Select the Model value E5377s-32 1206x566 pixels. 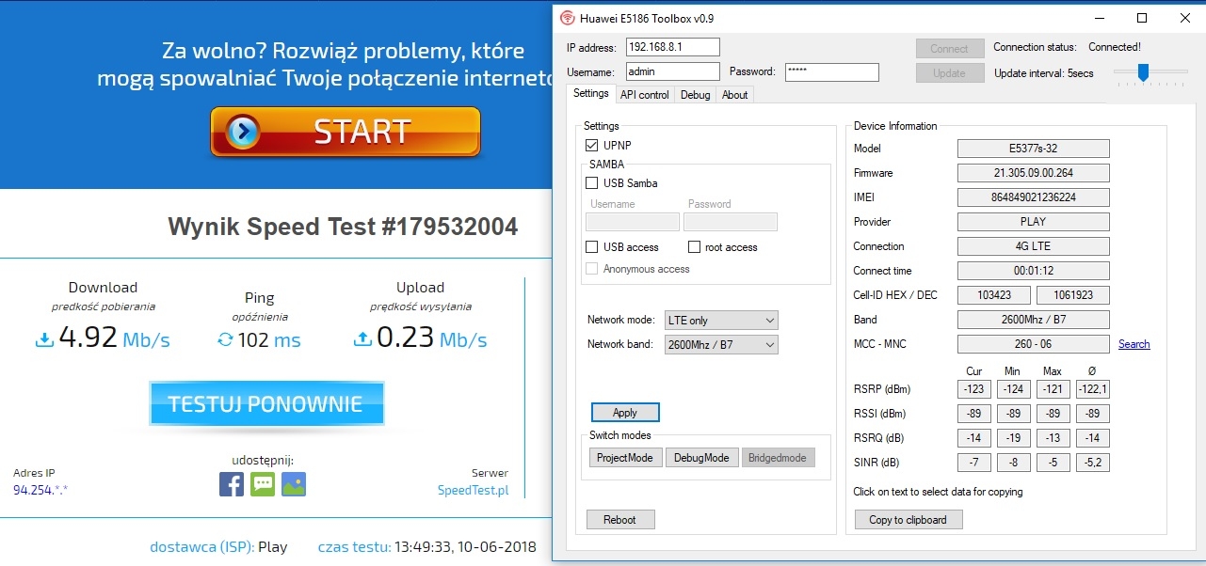(x=1034, y=149)
